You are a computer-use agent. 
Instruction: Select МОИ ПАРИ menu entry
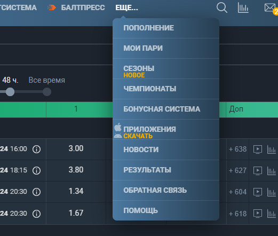(x=166, y=48)
